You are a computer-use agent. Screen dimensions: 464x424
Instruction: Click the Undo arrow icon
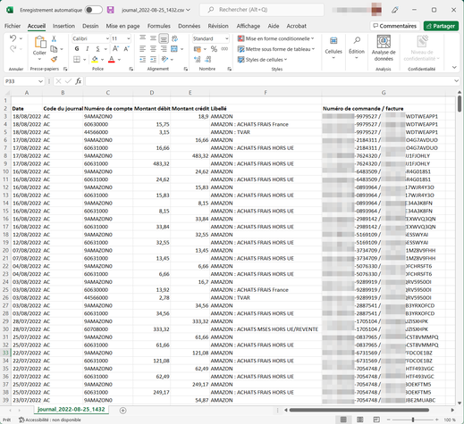[x=13, y=38]
